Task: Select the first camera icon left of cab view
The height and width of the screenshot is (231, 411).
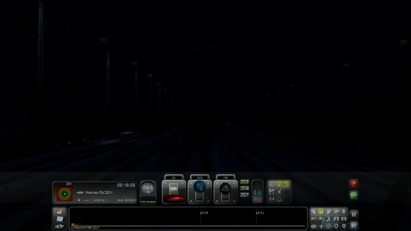Action: [313, 211]
